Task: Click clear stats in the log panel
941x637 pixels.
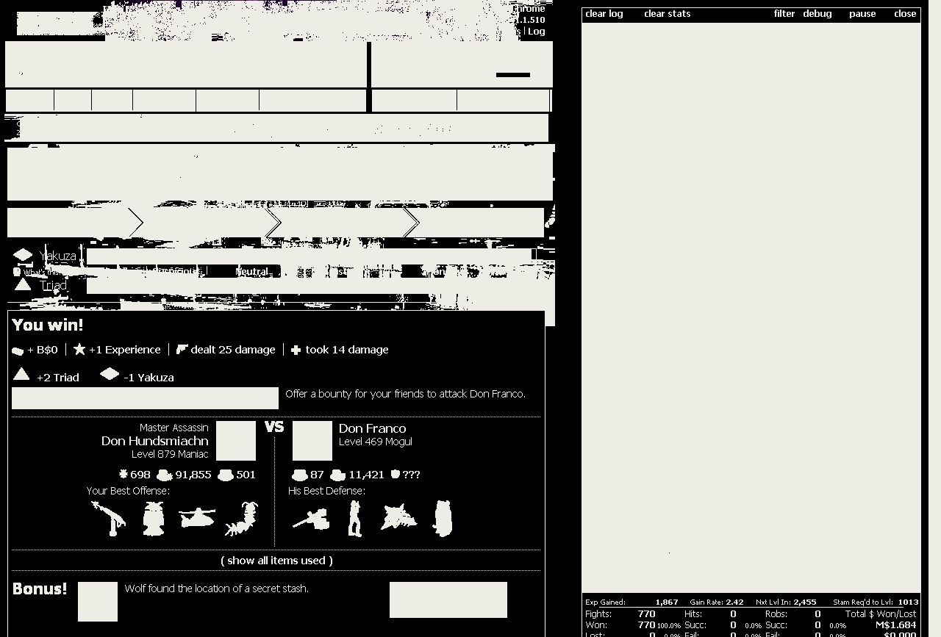Action: [x=667, y=14]
